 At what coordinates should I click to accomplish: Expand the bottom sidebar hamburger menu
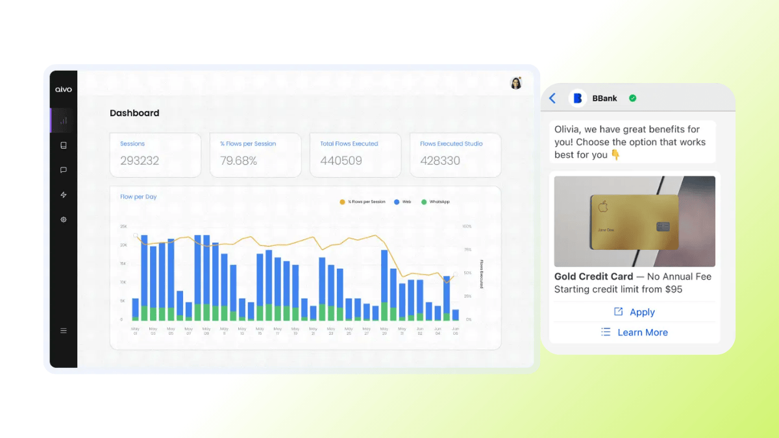click(x=63, y=330)
